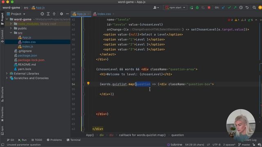Open Search Everywhere magnifier
Screen dimensions: 262x147
[x=254, y=8]
